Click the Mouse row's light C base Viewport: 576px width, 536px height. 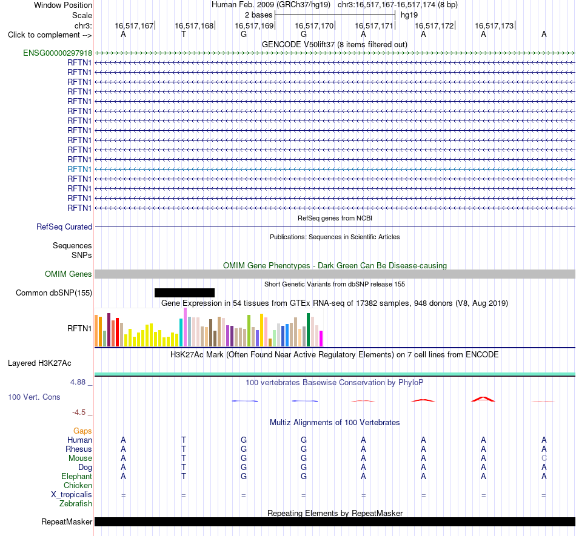544,458
